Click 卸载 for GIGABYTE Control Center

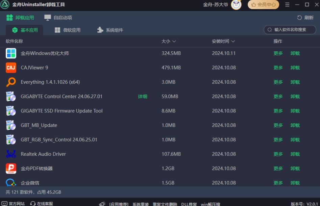click(x=295, y=97)
